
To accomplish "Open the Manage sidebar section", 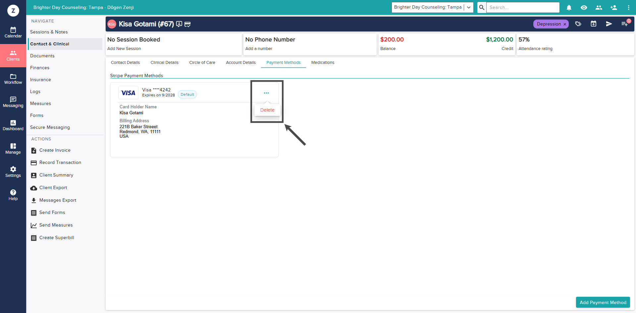I will (x=13, y=149).
